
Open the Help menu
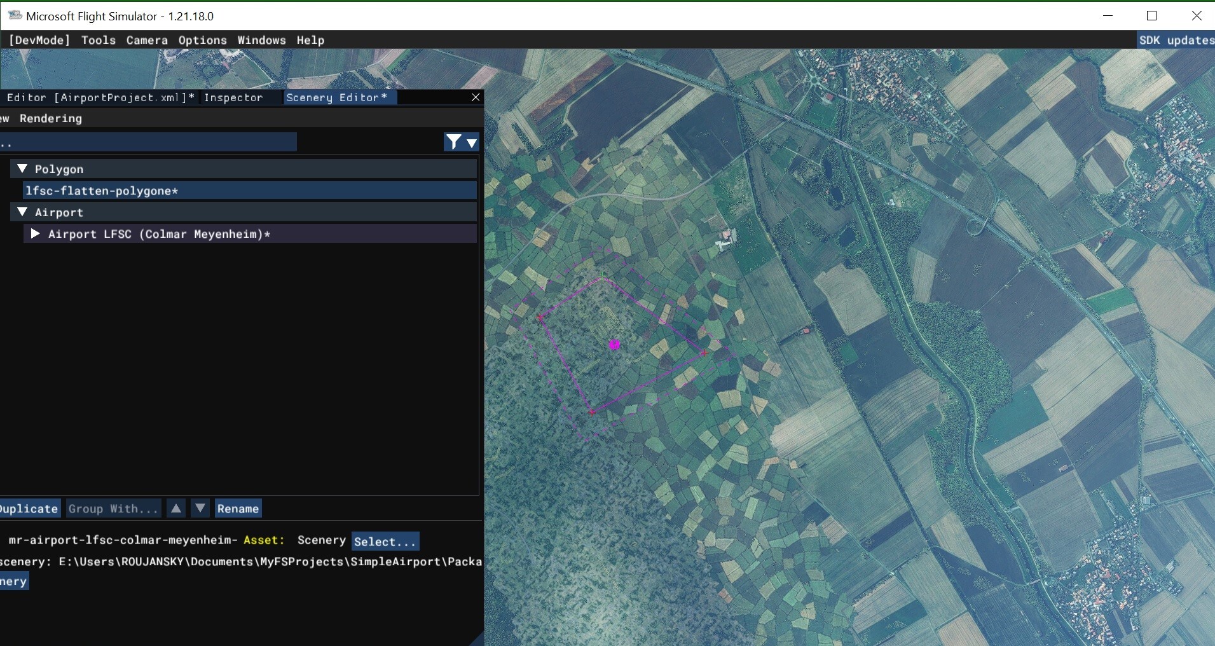[310, 40]
